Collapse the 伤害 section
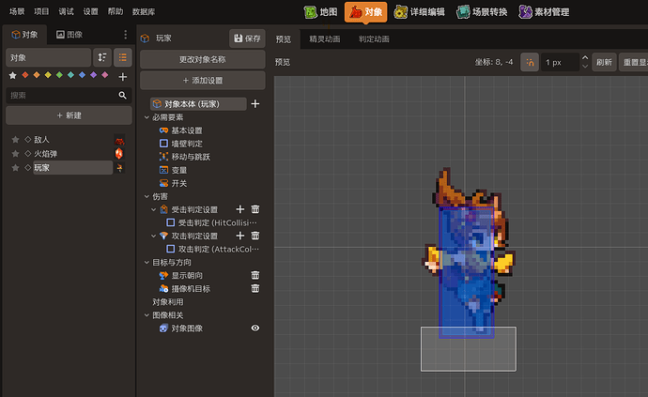Image resolution: width=648 pixels, height=397 pixels. tap(147, 197)
